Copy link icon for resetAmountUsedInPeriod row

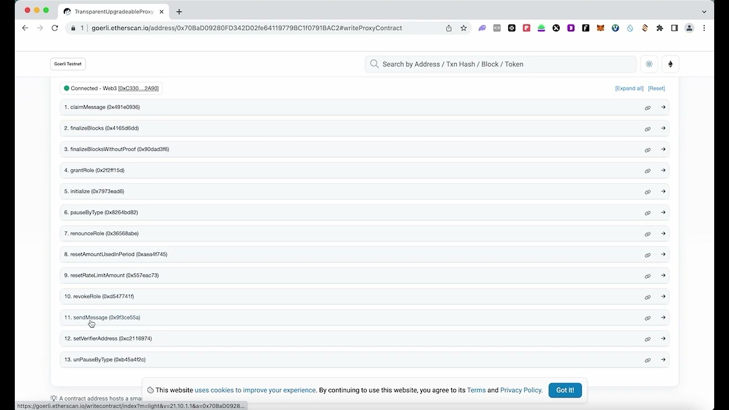pyautogui.click(x=648, y=255)
